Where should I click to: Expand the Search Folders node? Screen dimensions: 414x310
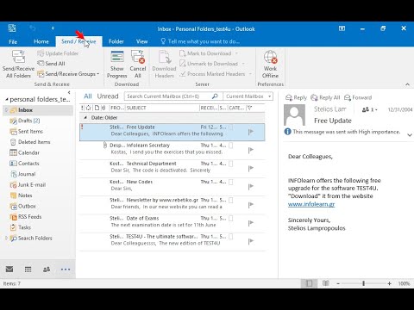pos(6,238)
